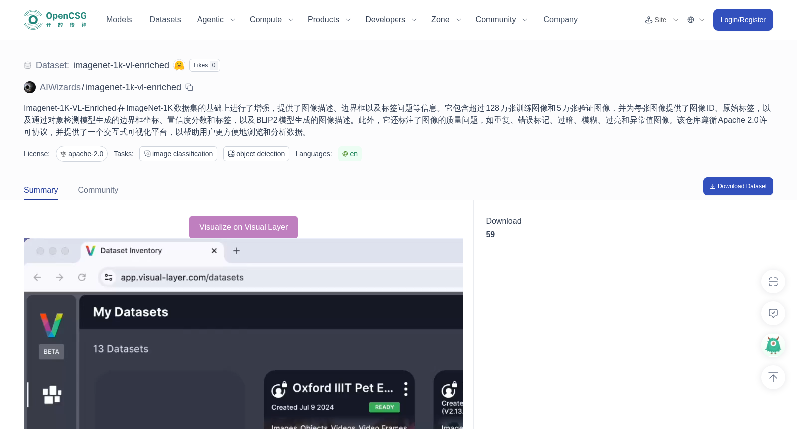The height and width of the screenshot is (429, 797).
Task: Click the Login/Register button
Action: (743, 20)
